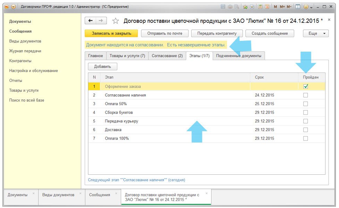Open Журнал передачи in the sidebar
The image size is (339, 208).
click(x=25, y=51)
